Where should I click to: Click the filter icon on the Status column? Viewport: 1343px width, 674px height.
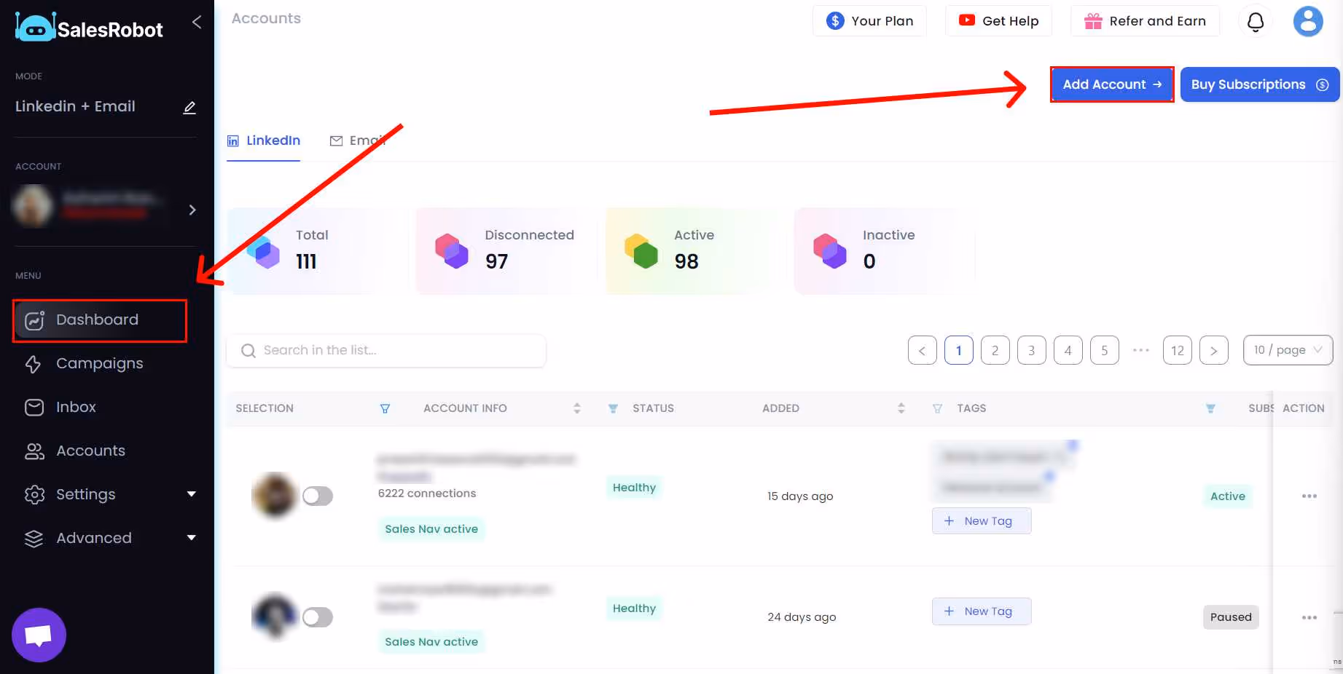pyautogui.click(x=613, y=408)
